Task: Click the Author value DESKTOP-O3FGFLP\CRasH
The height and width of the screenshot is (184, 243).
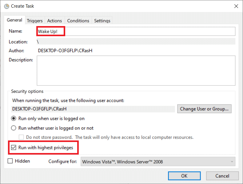Action: 65,51
